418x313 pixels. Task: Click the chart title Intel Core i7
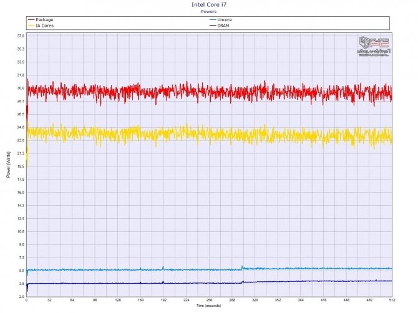pos(209,4)
